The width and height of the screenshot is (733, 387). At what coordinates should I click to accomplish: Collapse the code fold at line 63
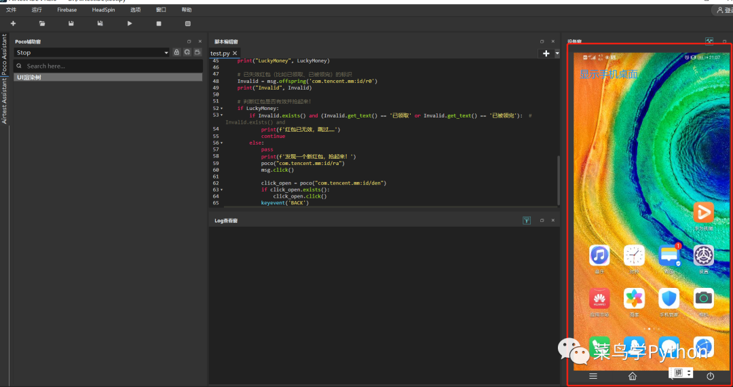click(x=221, y=189)
